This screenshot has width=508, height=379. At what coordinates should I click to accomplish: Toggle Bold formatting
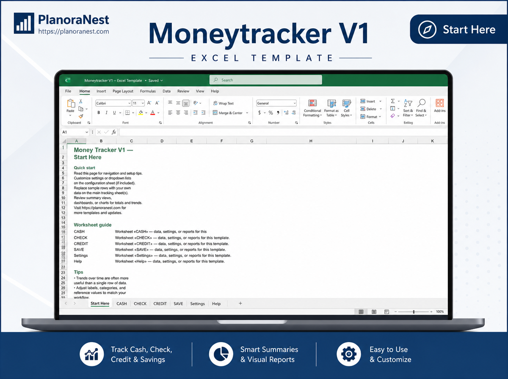coord(99,113)
